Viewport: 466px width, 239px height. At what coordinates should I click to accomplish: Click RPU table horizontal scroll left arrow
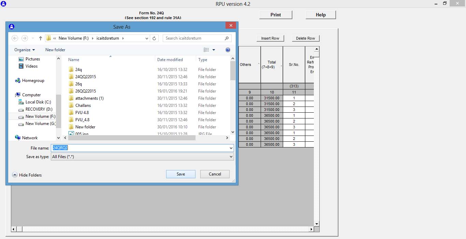click(x=14, y=229)
